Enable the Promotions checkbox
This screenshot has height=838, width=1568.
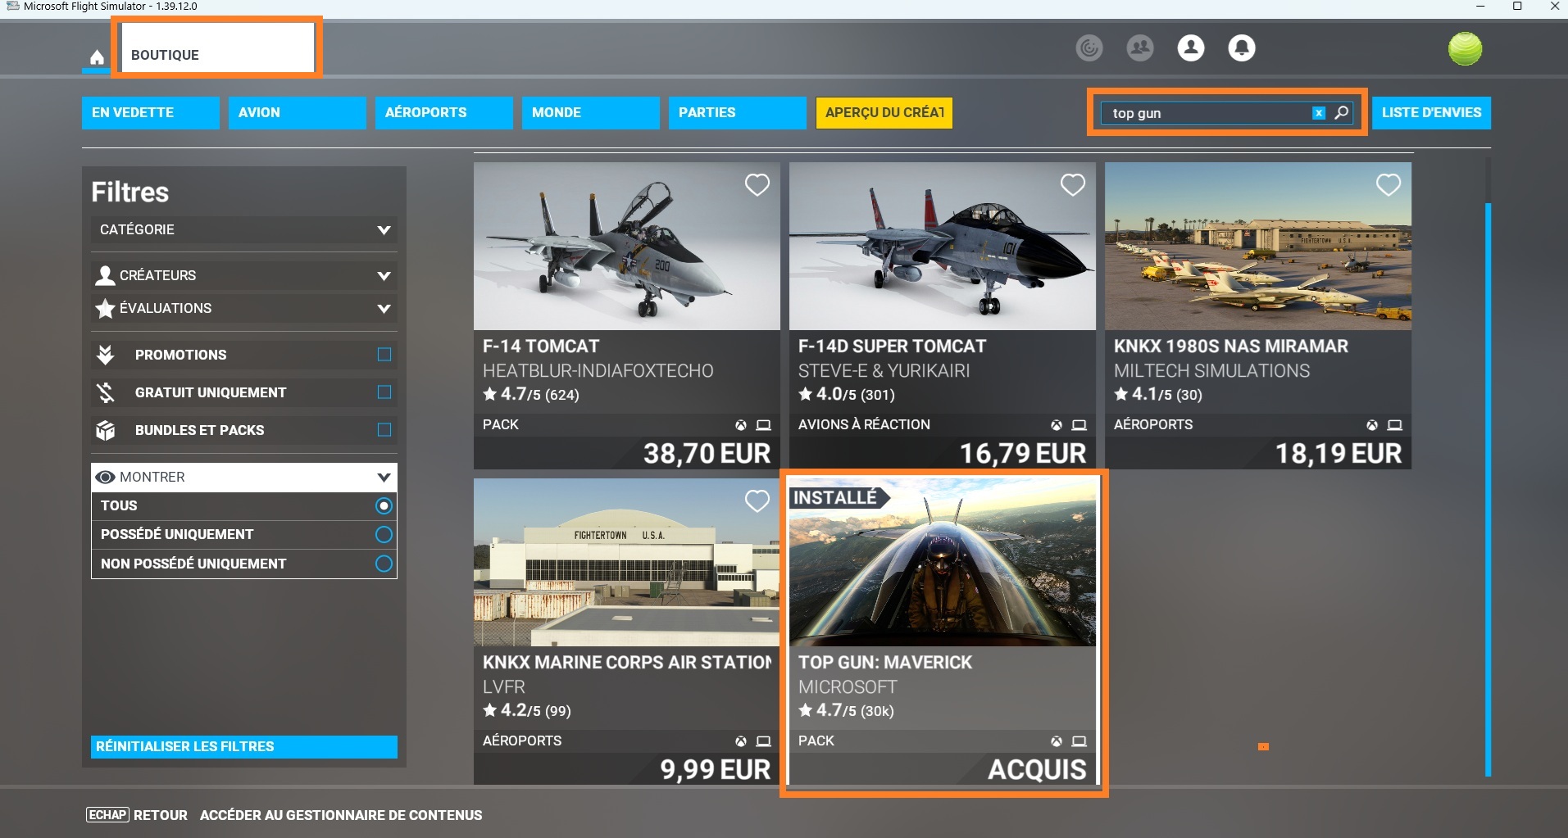[x=384, y=355]
